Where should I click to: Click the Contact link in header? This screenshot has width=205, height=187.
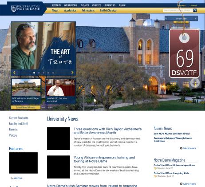pyautogui.click(x=193, y=5)
